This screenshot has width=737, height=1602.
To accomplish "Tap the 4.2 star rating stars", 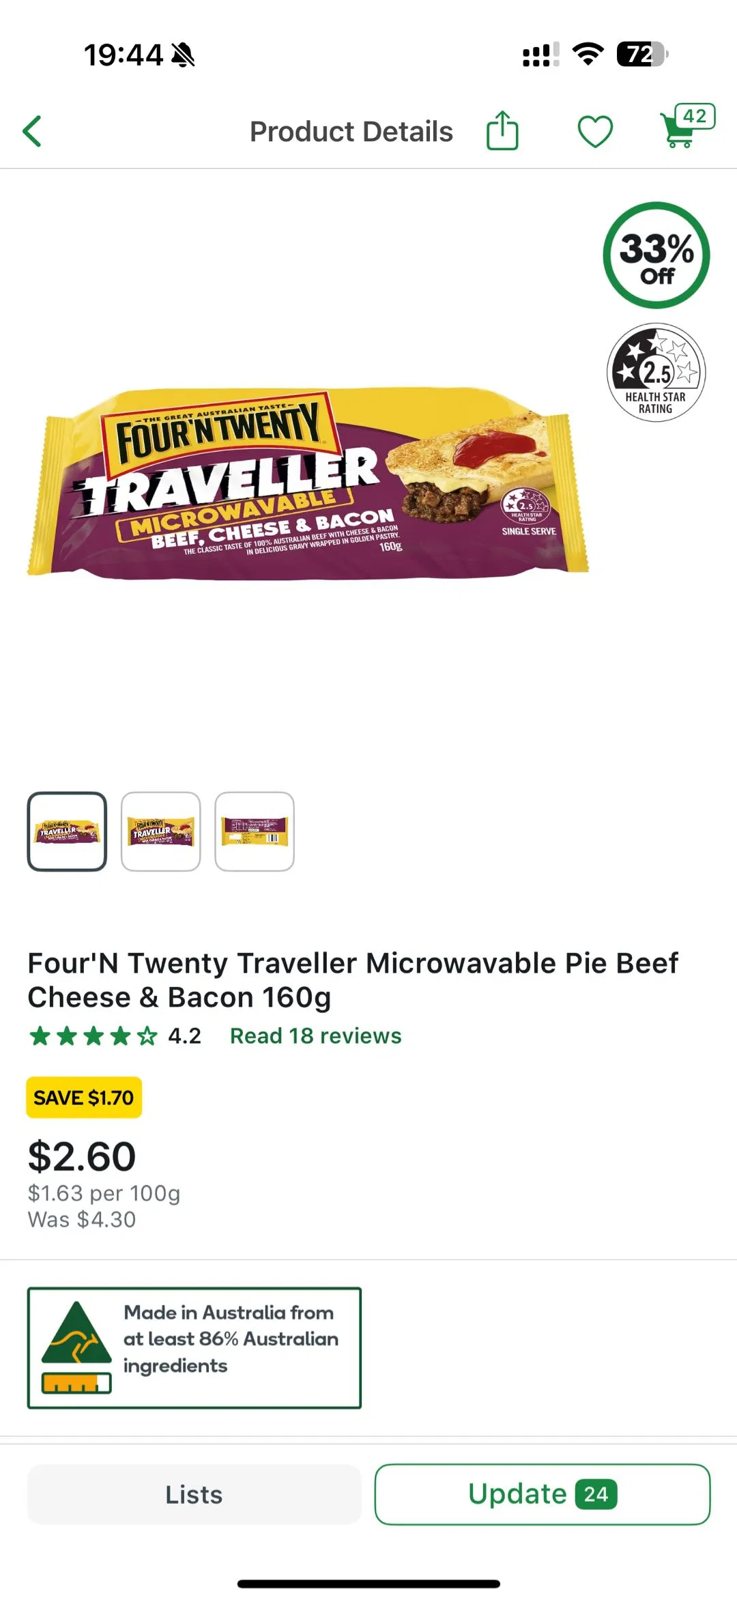I will point(93,1036).
